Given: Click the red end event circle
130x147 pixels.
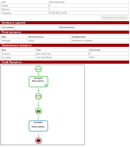Looking at the screenshot, I should [38, 141].
